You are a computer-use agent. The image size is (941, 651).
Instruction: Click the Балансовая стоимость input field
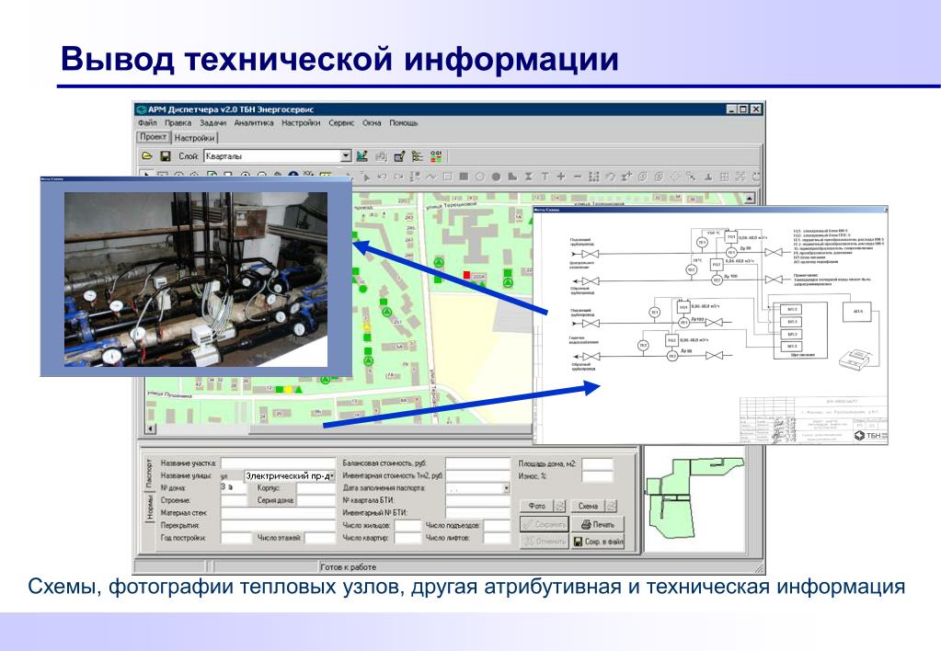pos(477,463)
